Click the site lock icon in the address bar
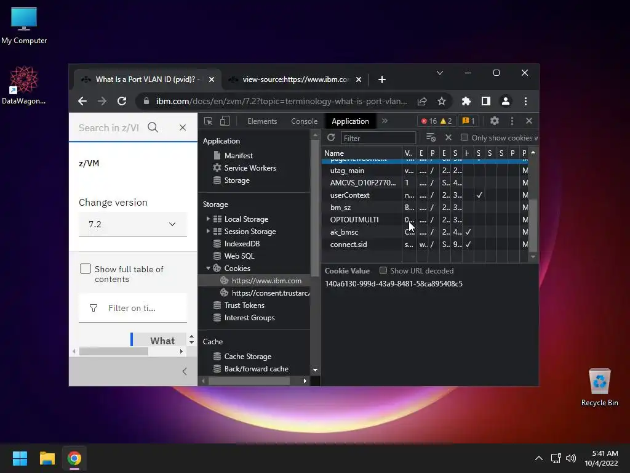The image size is (630, 473). (x=146, y=102)
